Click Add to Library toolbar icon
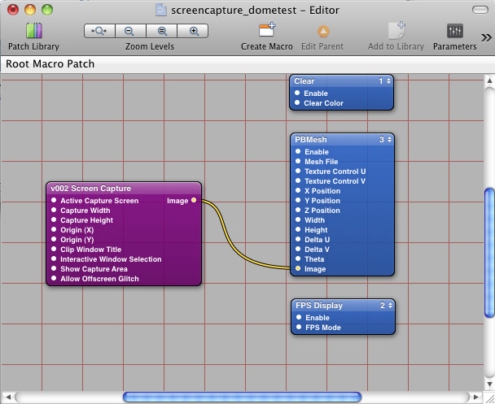 (396, 30)
